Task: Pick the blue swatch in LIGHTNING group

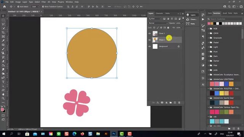Action: [x=226, y=84]
